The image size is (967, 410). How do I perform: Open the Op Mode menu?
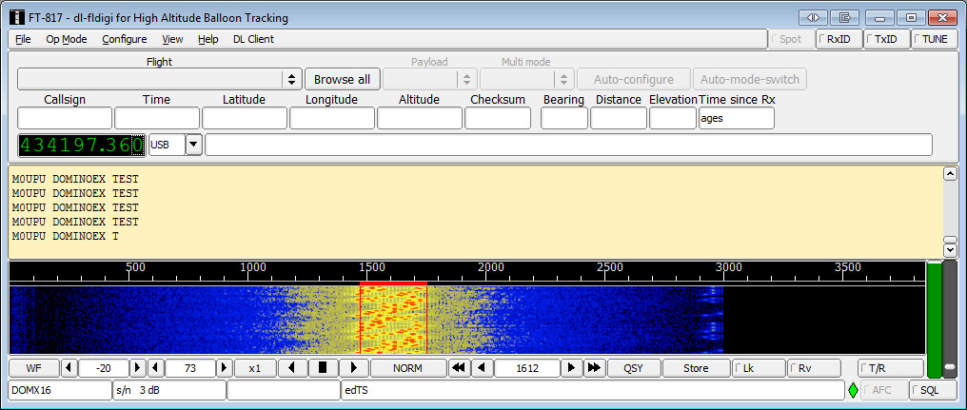tap(67, 39)
